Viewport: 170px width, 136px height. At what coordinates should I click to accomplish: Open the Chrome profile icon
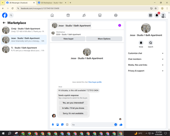[x=162, y=8]
